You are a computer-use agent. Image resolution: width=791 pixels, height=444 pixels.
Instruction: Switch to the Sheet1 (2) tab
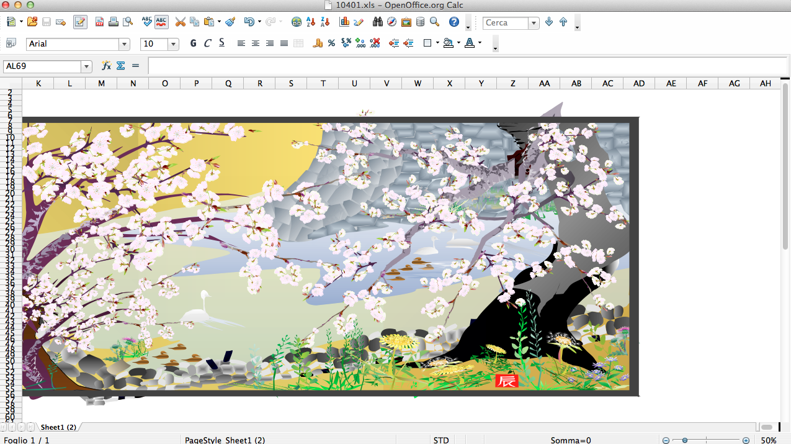click(x=58, y=427)
